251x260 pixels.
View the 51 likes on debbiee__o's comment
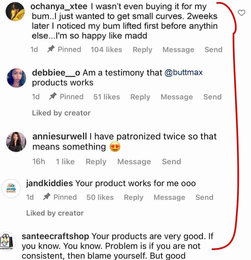click(107, 97)
